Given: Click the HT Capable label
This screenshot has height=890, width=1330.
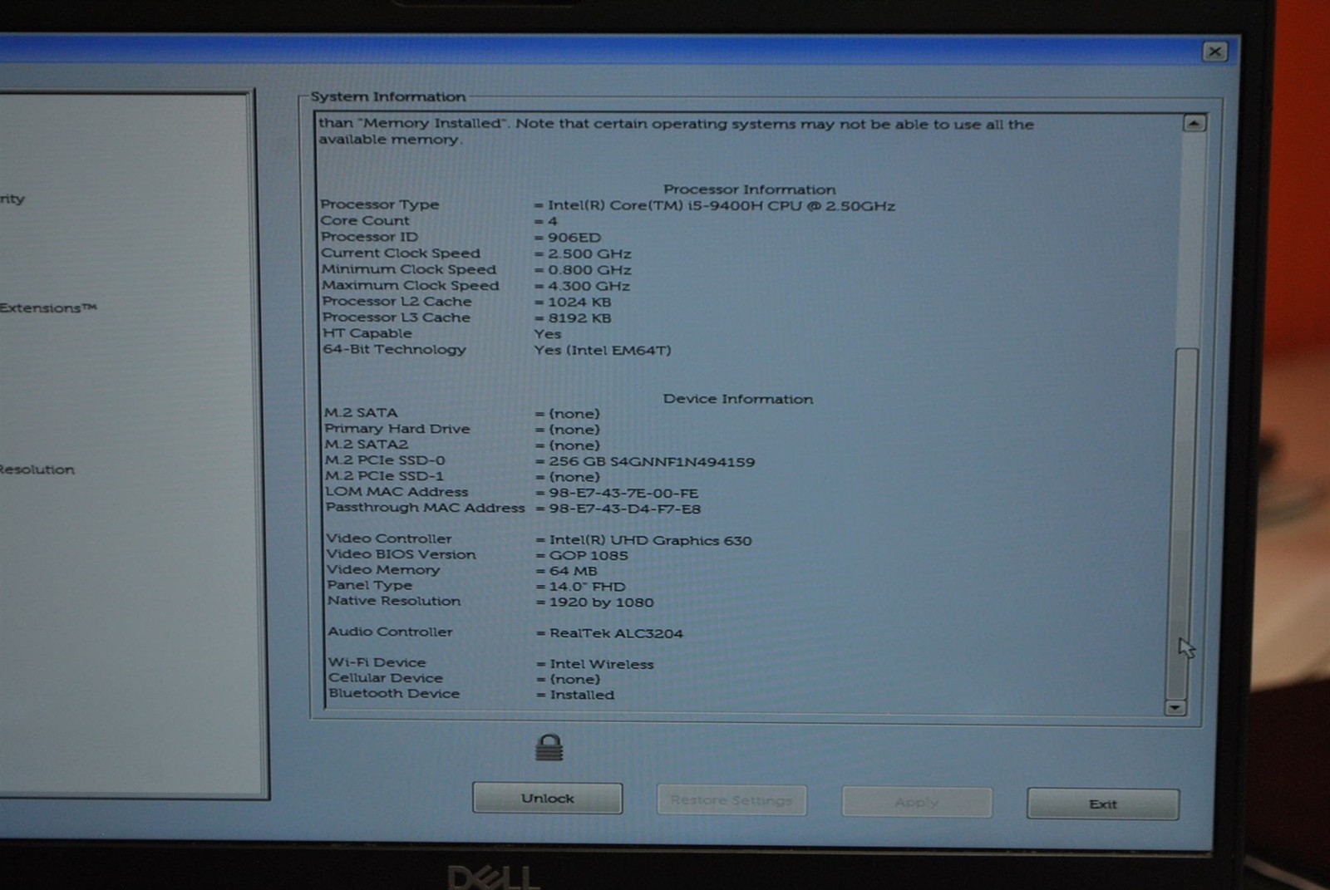Looking at the screenshot, I should tap(367, 333).
